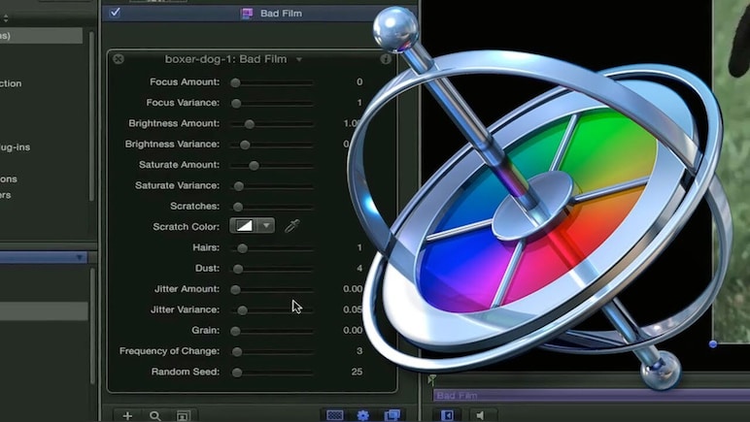Click the Dust value 4

[x=359, y=269]
